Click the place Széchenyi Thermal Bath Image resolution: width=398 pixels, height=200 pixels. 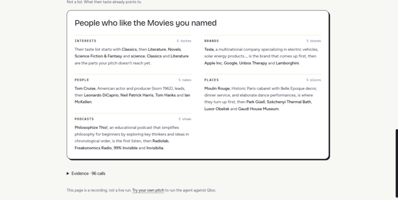pos(289,102)
